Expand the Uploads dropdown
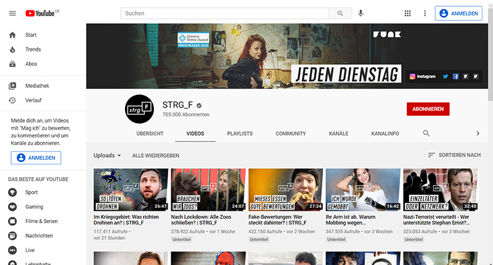This screenshot has height=265, width=493. 107,155
